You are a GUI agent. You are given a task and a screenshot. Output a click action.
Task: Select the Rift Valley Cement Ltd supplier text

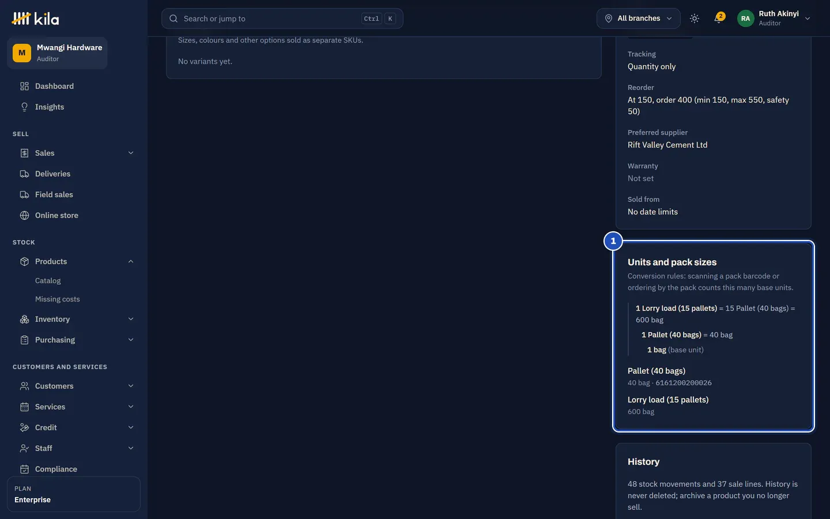(x=667, y=145)
